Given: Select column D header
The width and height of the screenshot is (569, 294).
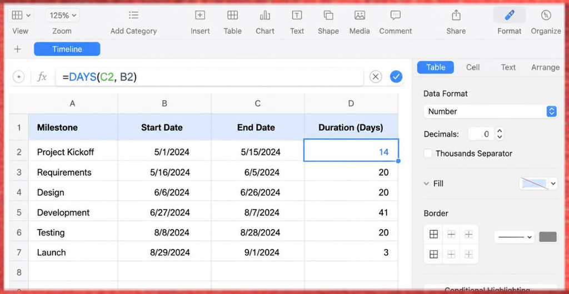Looking at the screenshot, I should 351,104.
